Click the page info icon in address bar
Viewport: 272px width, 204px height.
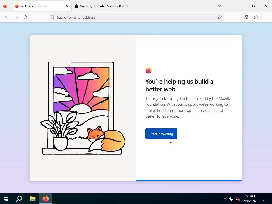point(52,17)
